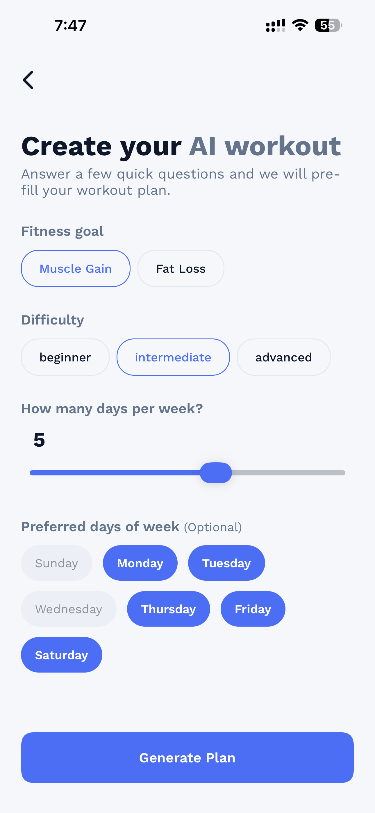375x813 pixels.
Task: Tap the cellular signal bars icon
Action: 276,25
